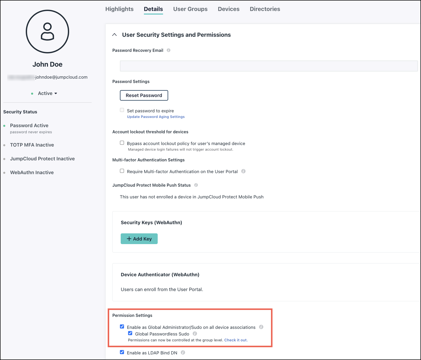421x360 pixels.
Task: Click the green Password Active status dot
Action: click(x=4, y=126)
